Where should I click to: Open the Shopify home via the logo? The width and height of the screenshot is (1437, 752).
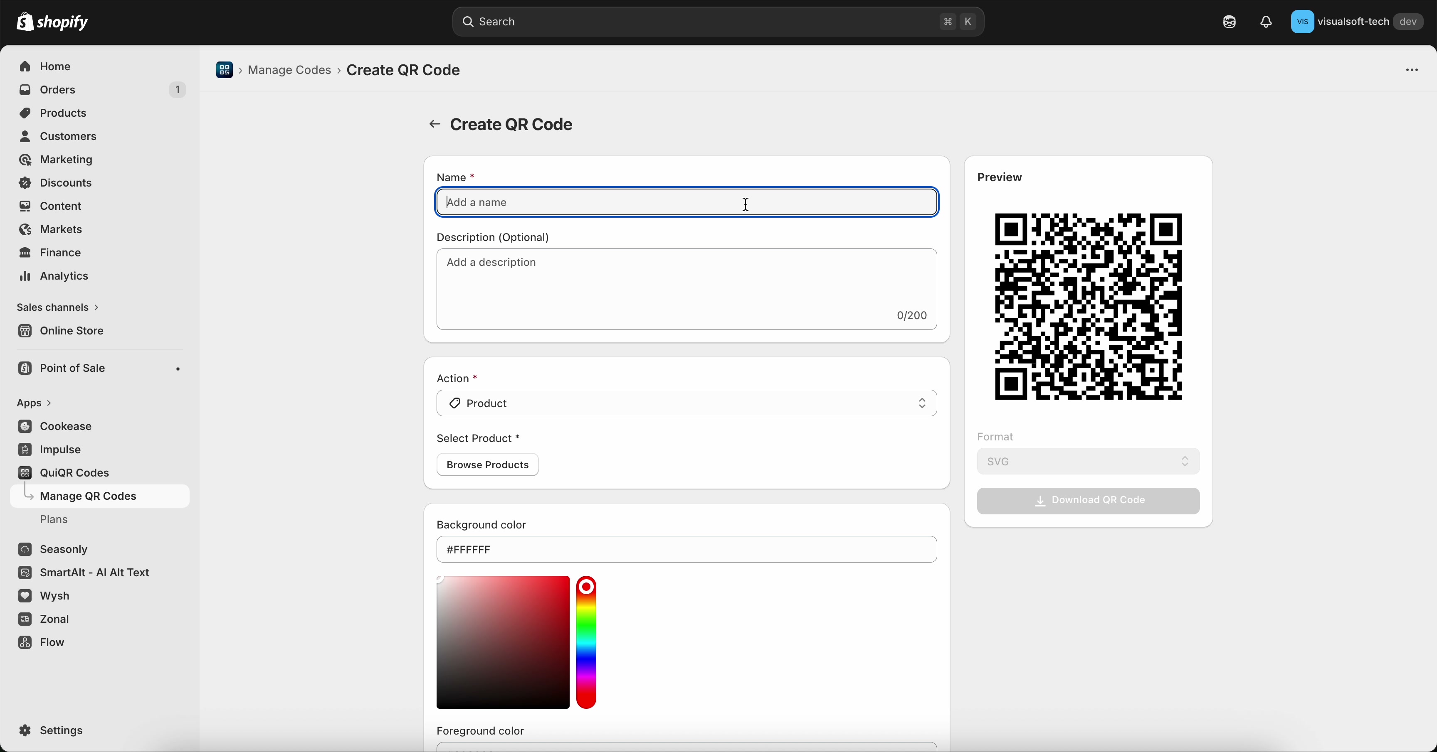(52, 22)
